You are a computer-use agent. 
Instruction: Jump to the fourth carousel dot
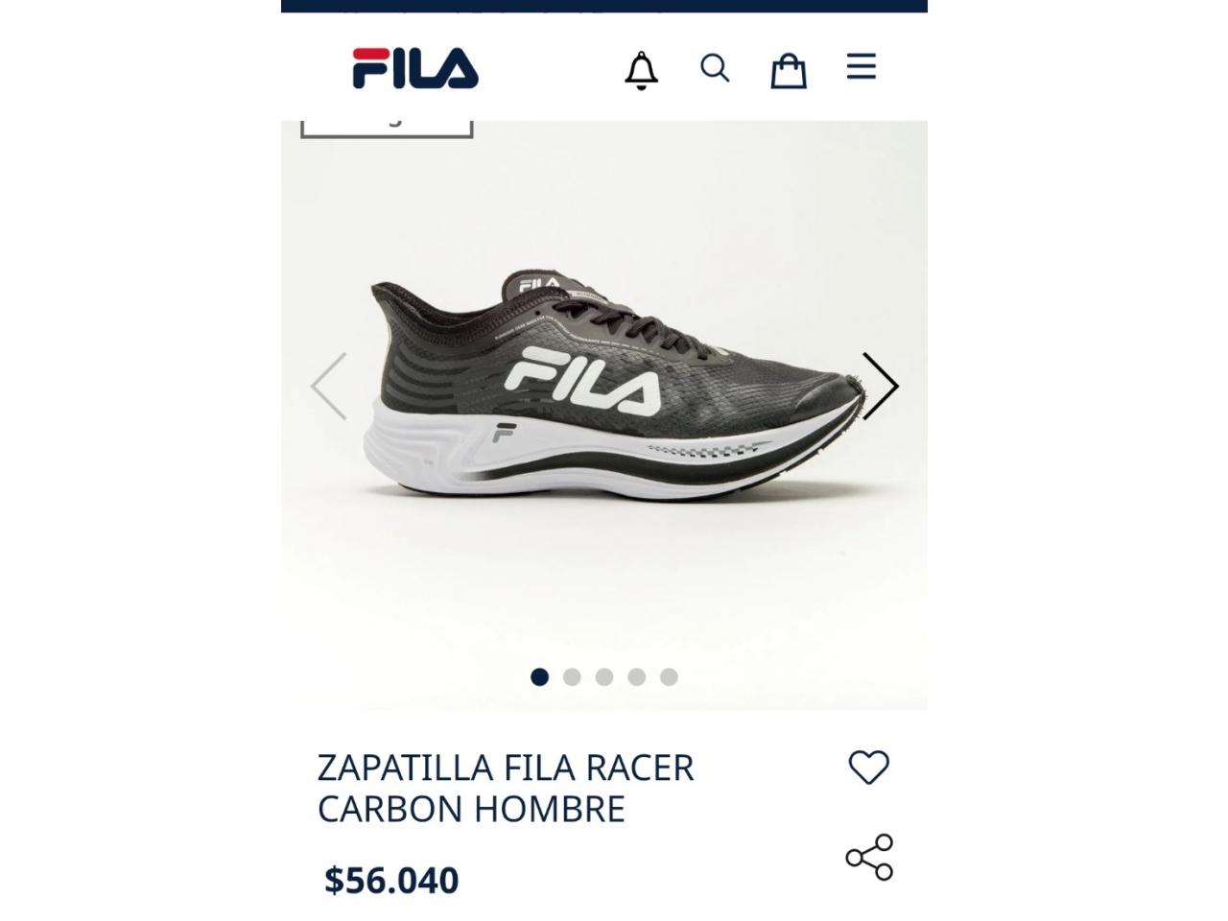(x=637, y=677)
